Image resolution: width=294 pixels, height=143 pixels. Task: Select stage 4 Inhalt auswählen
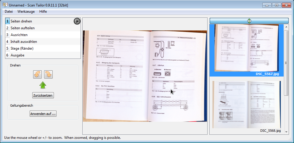click(43, 42)
